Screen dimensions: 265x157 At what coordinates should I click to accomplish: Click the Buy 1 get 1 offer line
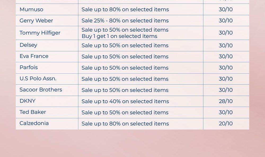tap(119, 36)
